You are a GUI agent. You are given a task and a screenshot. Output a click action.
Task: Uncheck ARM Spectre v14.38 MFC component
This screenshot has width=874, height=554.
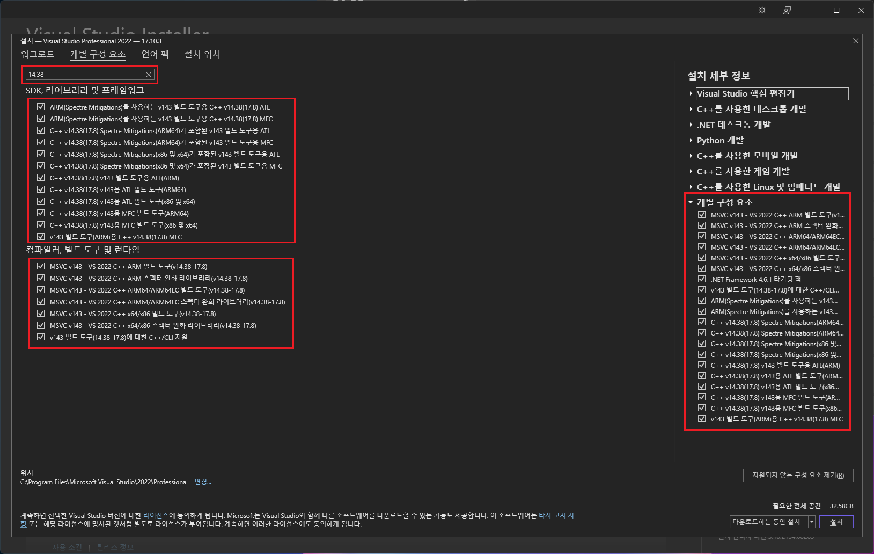click(x=41, y=119)
